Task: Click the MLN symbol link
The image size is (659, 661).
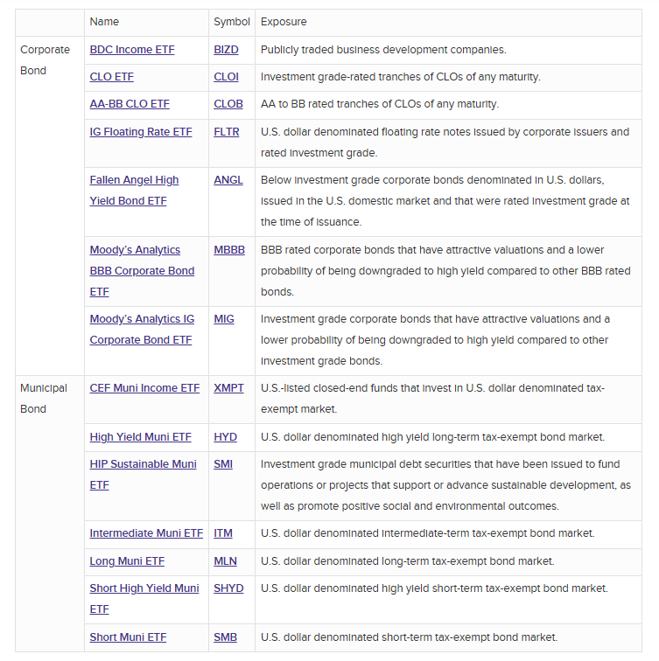Action: point(225,561)
